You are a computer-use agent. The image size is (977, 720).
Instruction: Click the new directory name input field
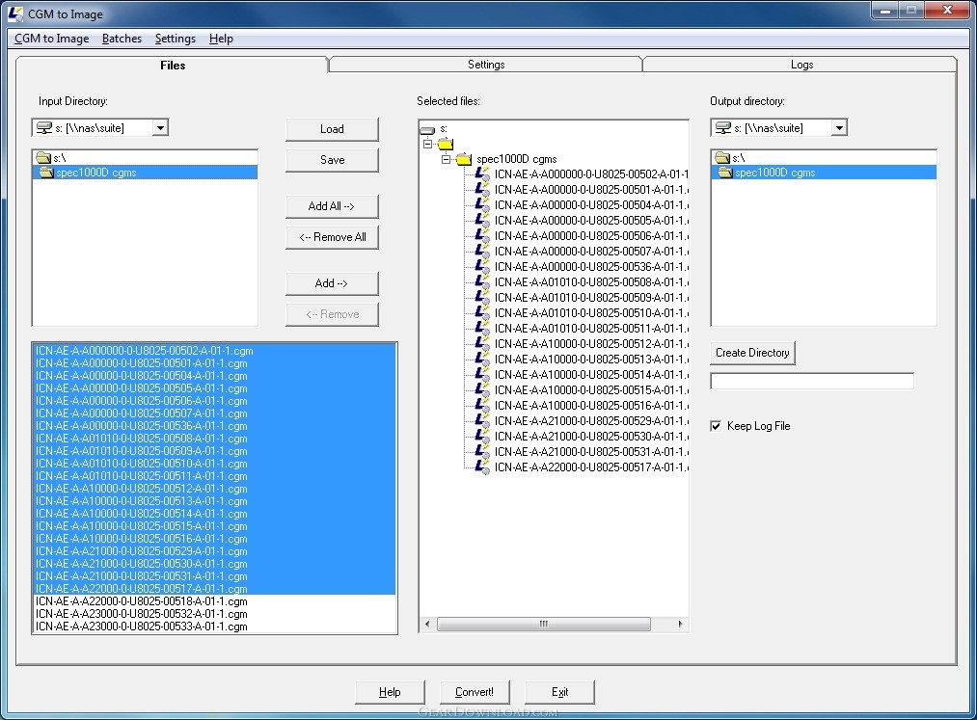point(812,381)
